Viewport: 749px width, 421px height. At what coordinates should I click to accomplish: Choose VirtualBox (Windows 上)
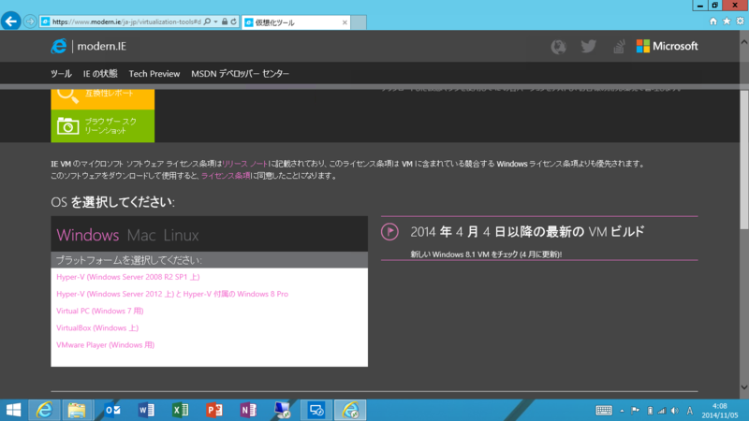[97, 328]
